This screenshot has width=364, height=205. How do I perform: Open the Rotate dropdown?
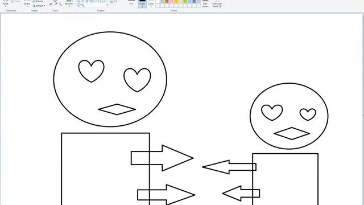tap(39, 6)
